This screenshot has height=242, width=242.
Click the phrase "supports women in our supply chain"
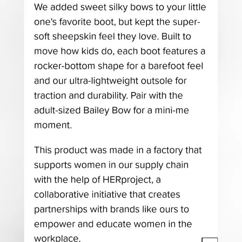111,165
